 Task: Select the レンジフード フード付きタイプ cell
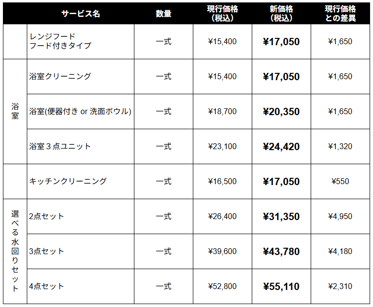[60, 41]
